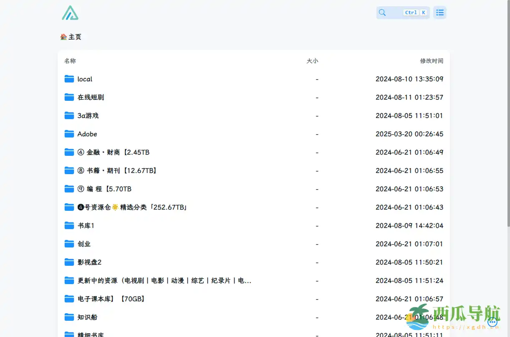Image resolution: width=510 pixels, height=337 pixels.
Task: Open the 影视盘2 folder
Action: click(x=89, y=262)
